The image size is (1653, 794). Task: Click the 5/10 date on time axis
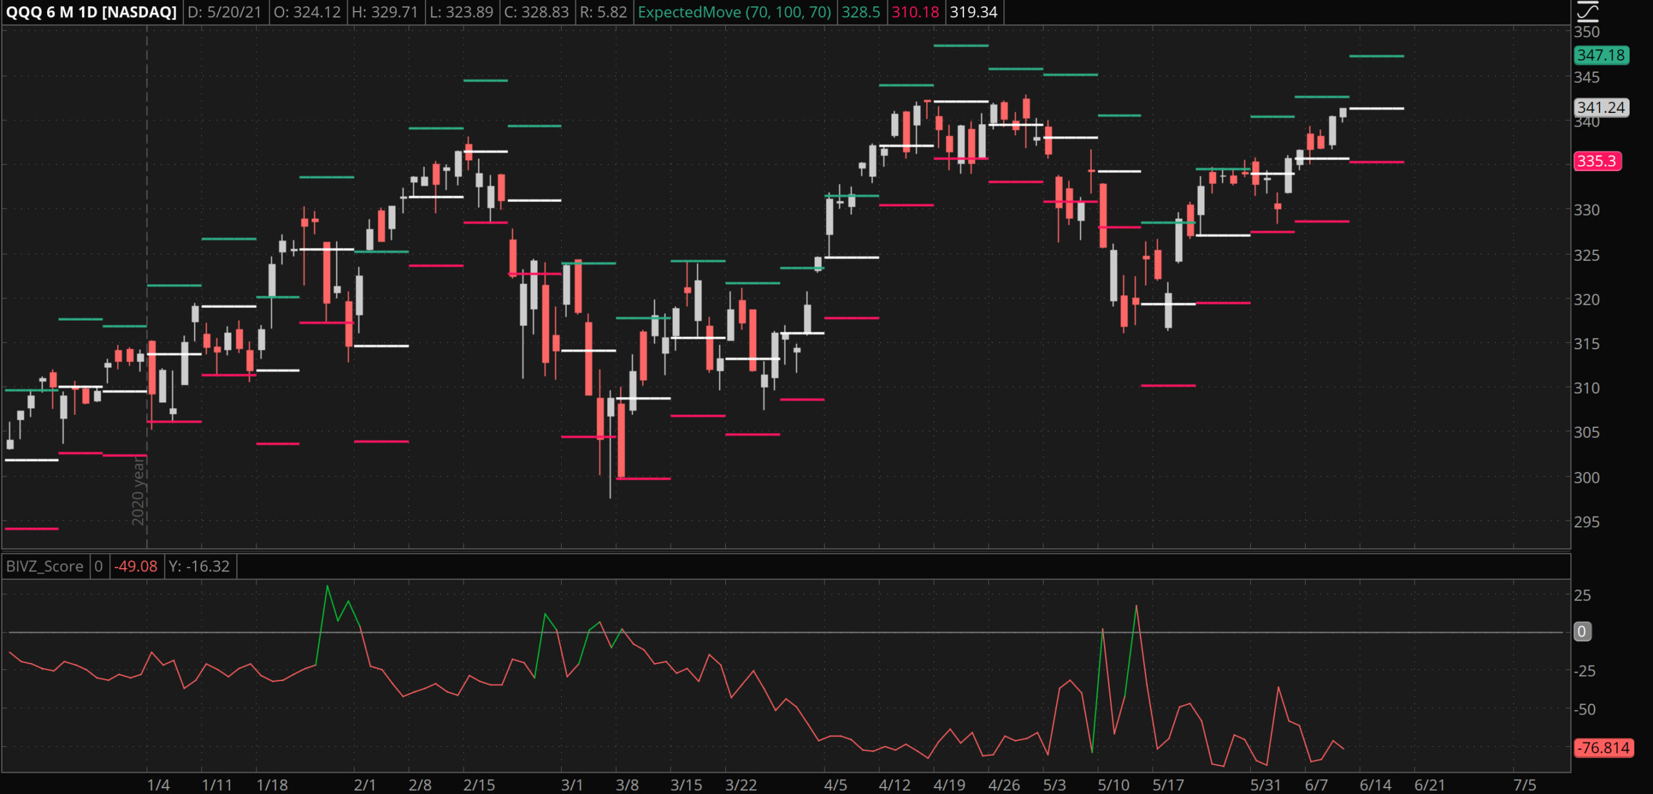1114,785
